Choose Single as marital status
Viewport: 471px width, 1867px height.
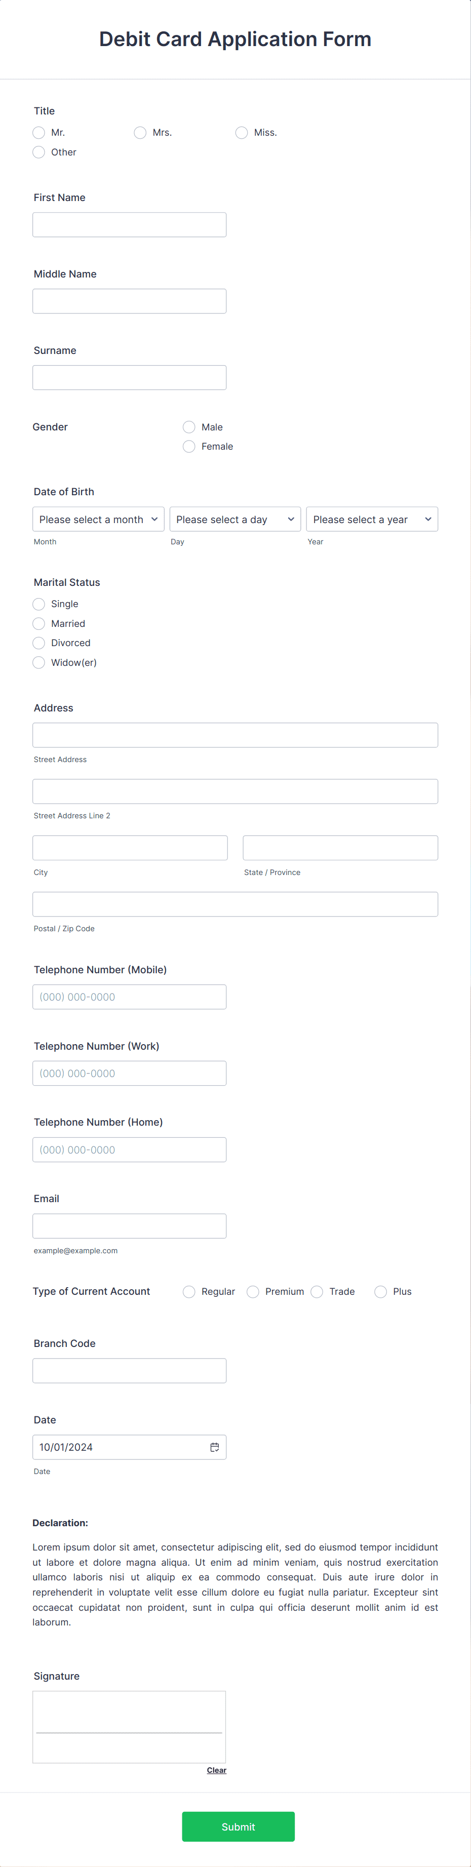pos(38,604)
